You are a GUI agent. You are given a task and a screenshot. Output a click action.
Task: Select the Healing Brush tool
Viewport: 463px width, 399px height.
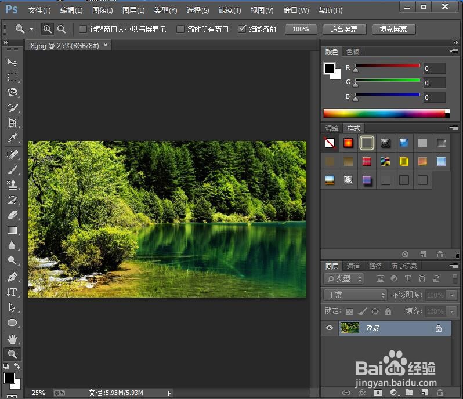(x=12, y=155)
